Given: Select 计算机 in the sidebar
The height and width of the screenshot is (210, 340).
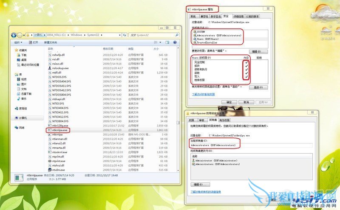Looking at the screenshot, I should tap(21, 118).
